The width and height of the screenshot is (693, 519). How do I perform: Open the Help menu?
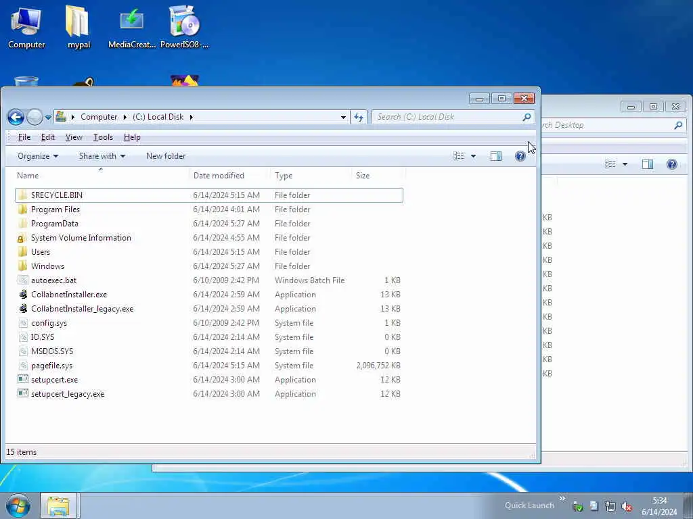[132, 137]
